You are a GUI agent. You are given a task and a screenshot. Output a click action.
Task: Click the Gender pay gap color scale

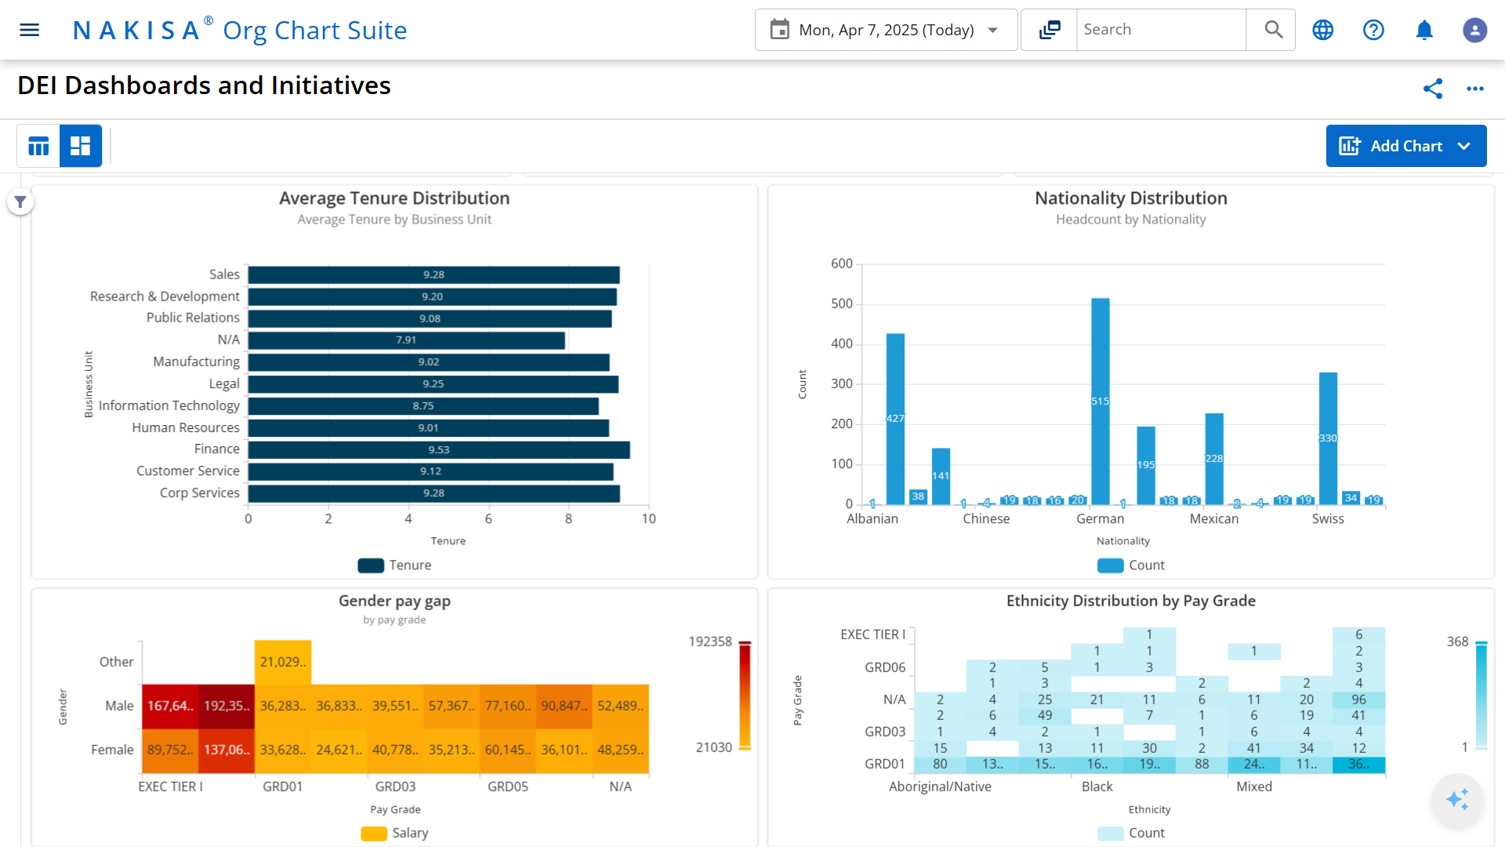click(745, 694)
